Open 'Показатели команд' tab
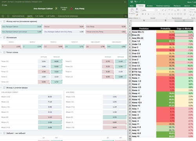Viewport: 196px width, 141px height. coord(68,16)
